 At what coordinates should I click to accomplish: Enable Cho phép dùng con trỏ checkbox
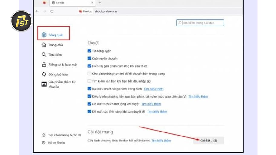[x=89, y=73]
